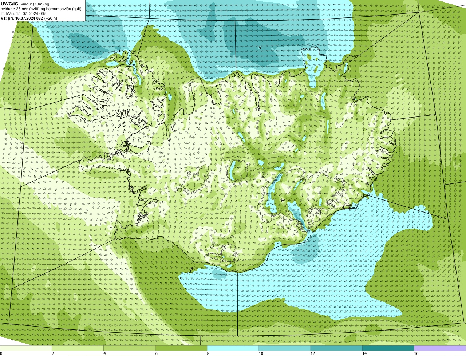Click the scale label "14"
Viewport: 466px width, 356px height.
click(x=364, y=353)
